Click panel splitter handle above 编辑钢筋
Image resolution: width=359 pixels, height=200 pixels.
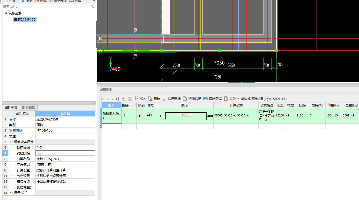(x=242, y=83)
